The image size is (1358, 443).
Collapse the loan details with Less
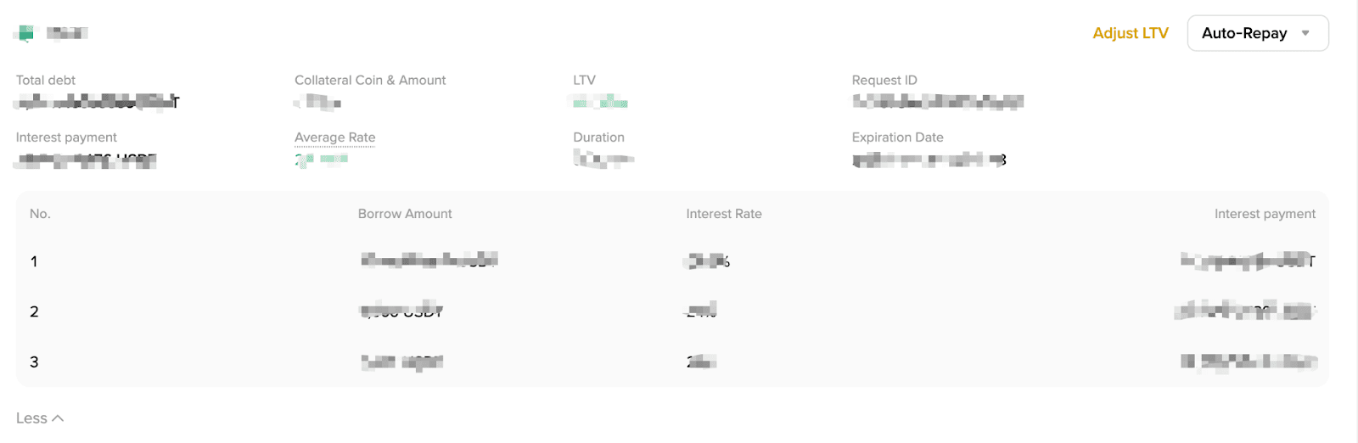tap(40, 418)
